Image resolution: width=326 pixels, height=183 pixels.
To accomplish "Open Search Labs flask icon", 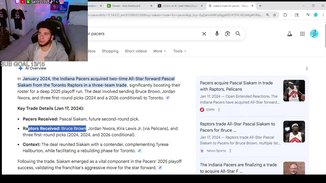I will (290, 34).
